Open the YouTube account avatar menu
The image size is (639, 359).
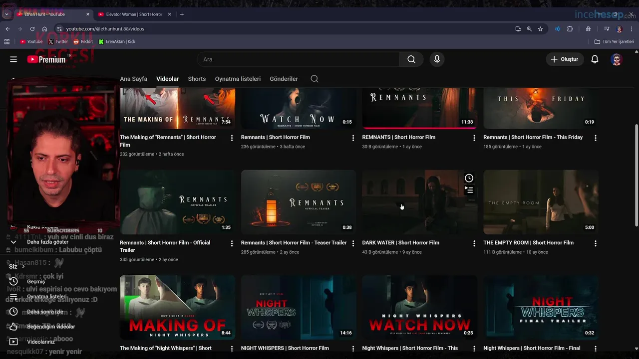[617, 59]
